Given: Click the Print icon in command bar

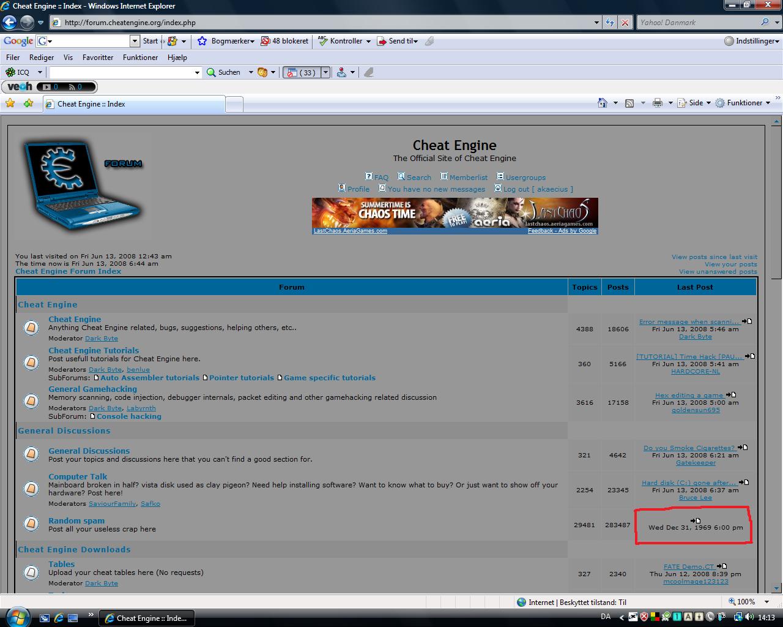Looking at the screenshot, I should pyautogui.click(x=658, y=103).
